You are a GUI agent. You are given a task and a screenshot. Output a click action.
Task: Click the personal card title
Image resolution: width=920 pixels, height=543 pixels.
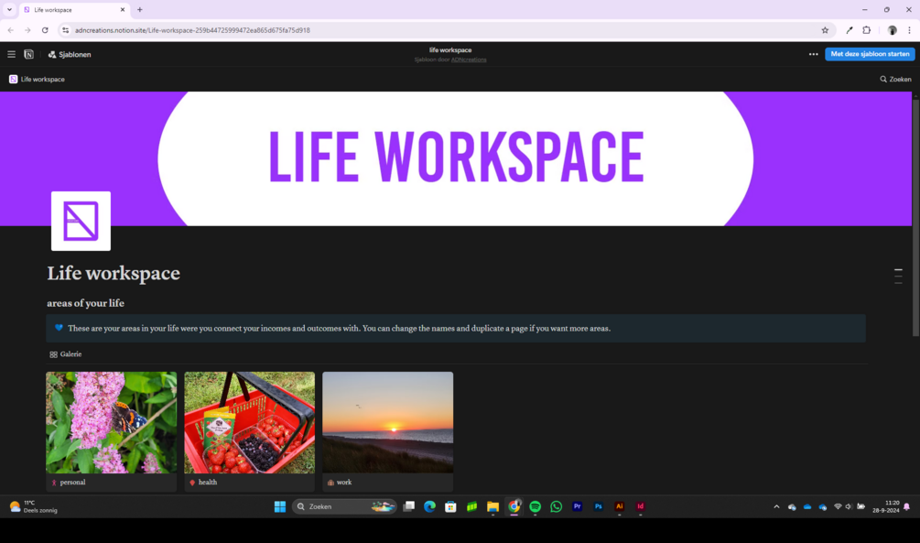point(72,482)
